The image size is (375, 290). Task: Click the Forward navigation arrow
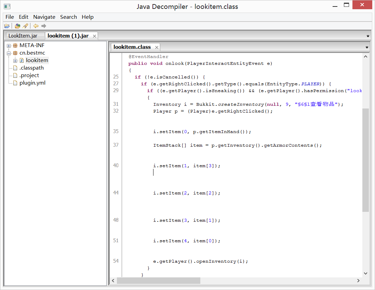click(43, 26)
